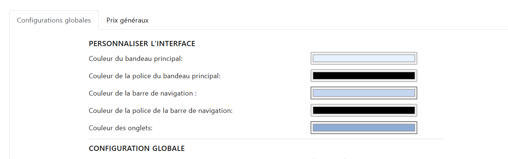
Task: Click the 'Couleur des onglets' label
Action: click(121, 128)
